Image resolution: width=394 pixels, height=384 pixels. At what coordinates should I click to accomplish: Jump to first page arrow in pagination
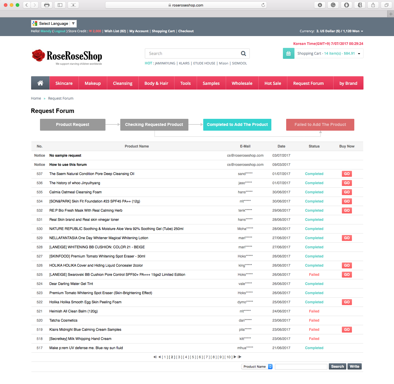155,357
